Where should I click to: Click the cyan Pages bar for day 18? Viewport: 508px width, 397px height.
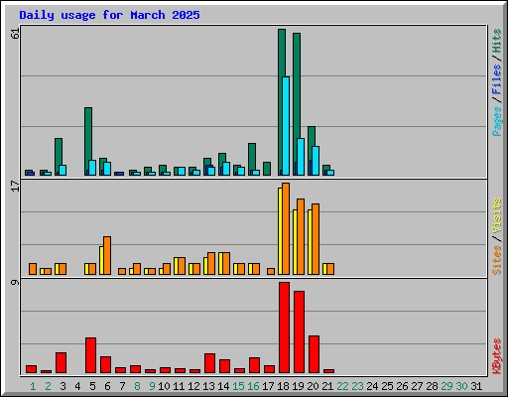[286, 126]
